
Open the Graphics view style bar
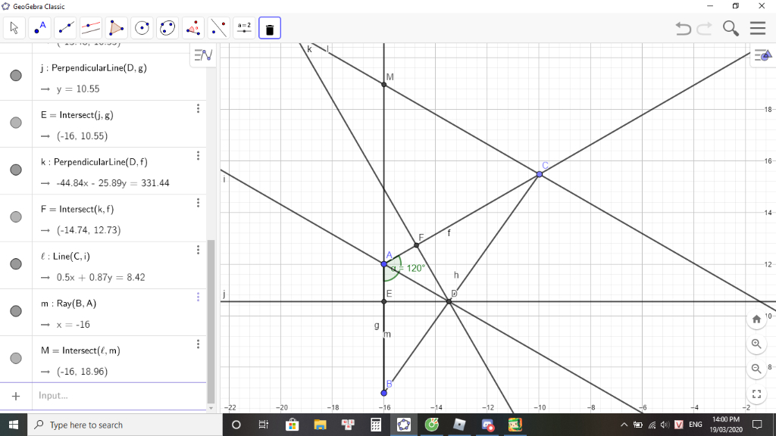click(762, 54)
